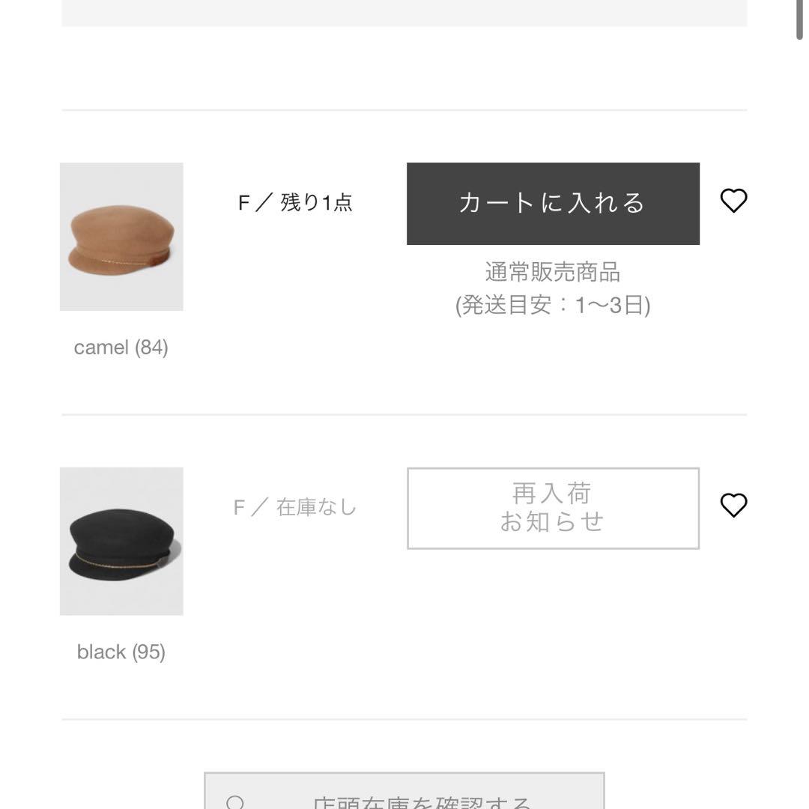Request restock notification via 再入荷お知らせ button
The image size is (809, 809).
pos(552,508)
